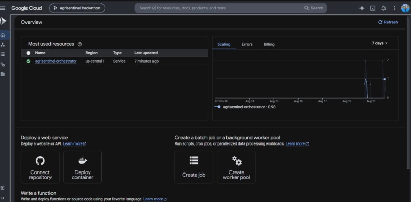Sort the table by the Name column header
411x202 pixels.
[x=40, y=53]
